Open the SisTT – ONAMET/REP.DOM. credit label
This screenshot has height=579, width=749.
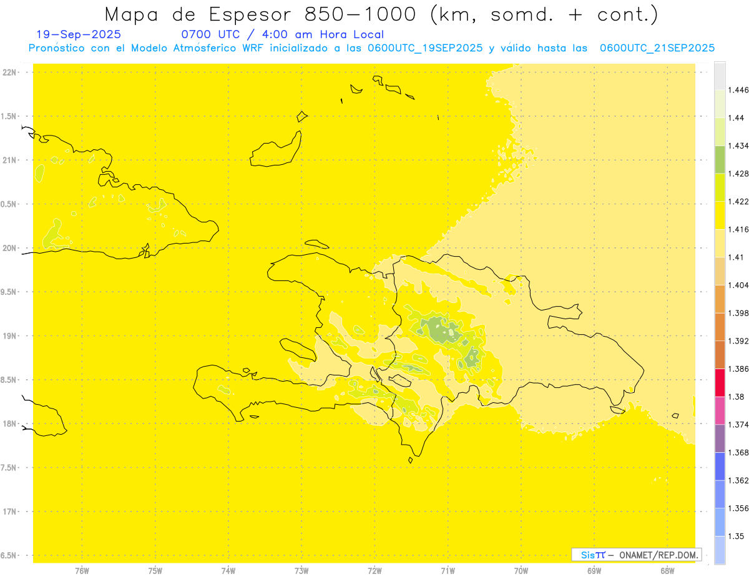click(637, 555)
